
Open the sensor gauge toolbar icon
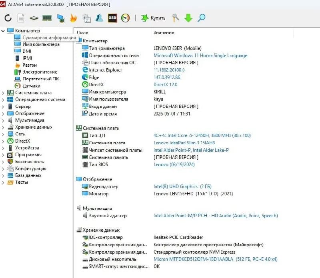click(x=125, y=18)
